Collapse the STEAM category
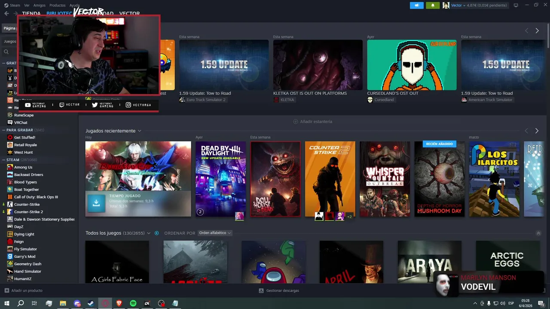Viewport: 550px width, 309px height. [3, 160]
